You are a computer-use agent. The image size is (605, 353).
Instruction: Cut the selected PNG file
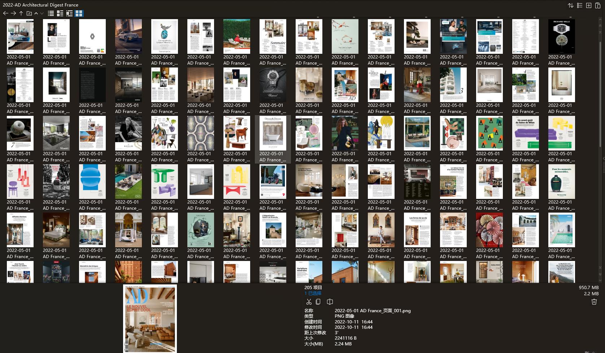point(309,302)
